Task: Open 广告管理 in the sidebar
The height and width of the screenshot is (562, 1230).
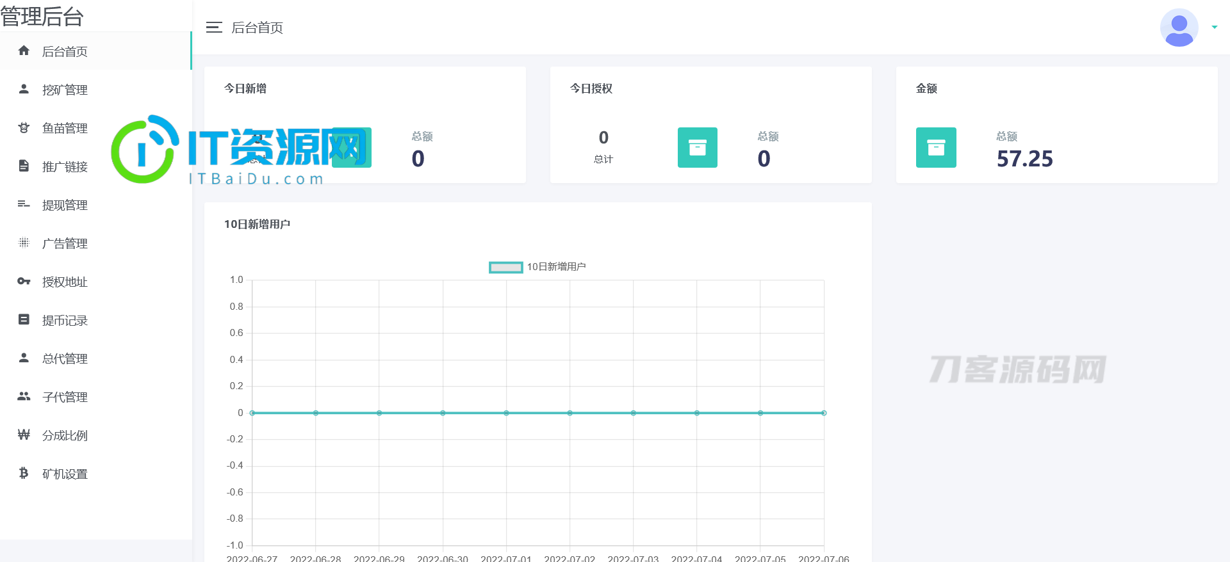Action: pos(96,243)
